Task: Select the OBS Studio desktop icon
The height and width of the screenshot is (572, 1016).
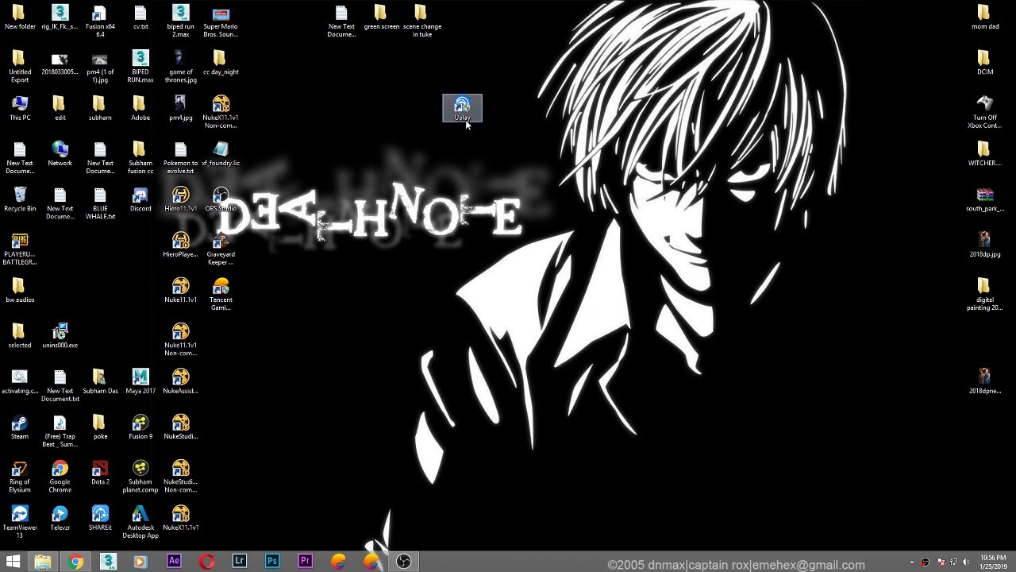Action: (221, 199)
